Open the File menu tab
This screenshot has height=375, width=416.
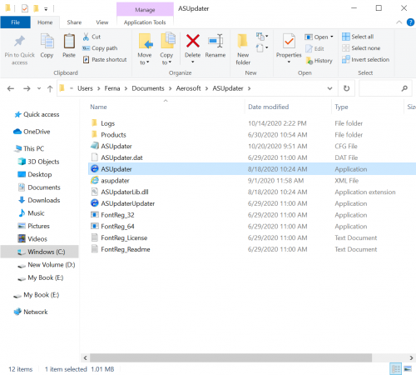click(x=15, y=22)
